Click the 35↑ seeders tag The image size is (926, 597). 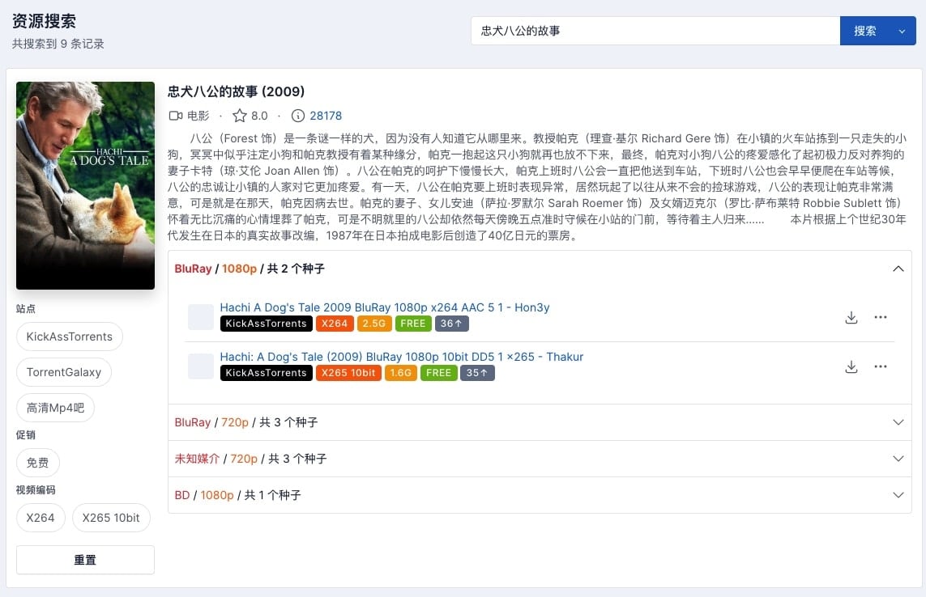477,373
